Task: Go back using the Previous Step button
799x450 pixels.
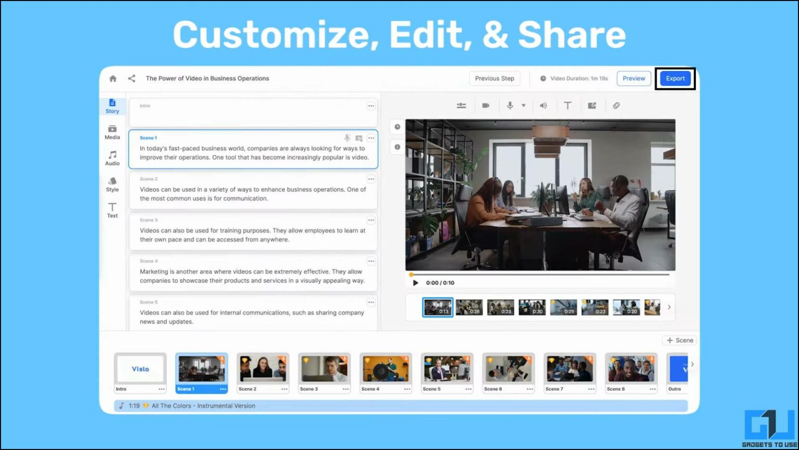Action: [x=494, y=78]
